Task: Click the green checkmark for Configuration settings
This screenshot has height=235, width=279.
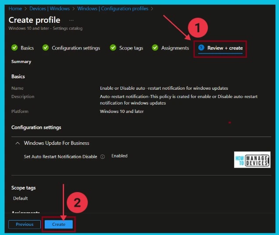Action: point(46,48)
